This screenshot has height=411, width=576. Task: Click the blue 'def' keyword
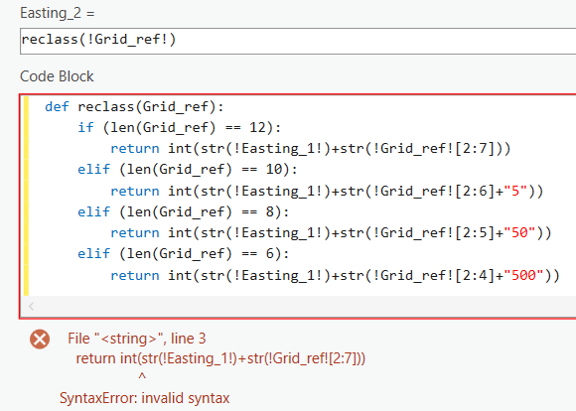click(x=57, y=106)
